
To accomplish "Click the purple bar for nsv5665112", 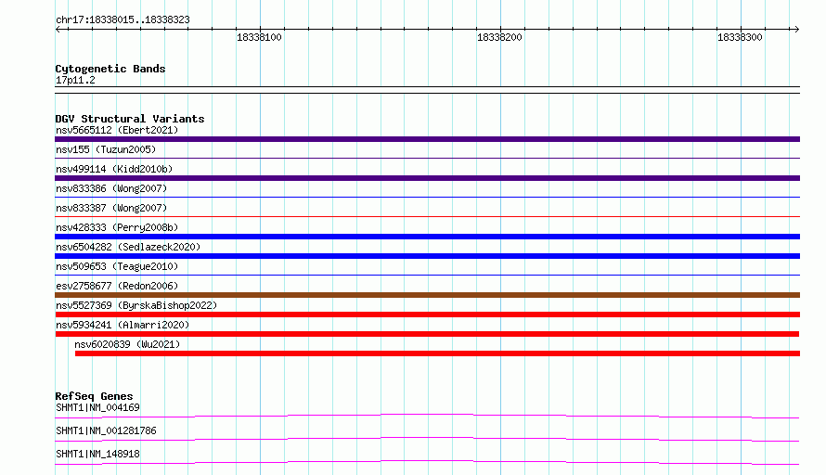I will 427,139.
